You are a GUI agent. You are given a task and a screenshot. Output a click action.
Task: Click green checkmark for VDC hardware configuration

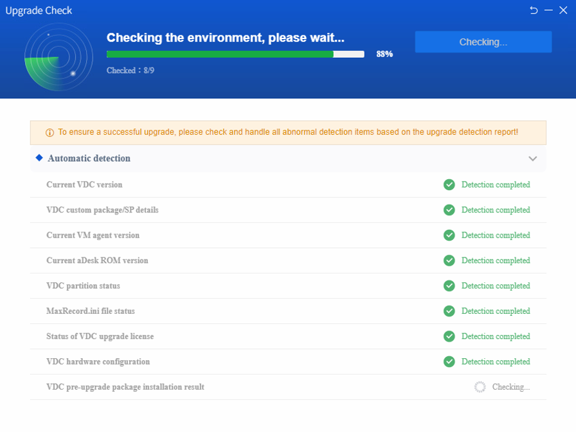(x=449, y=361)
